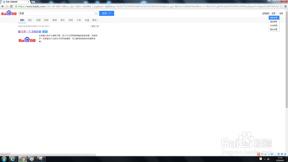Expand the 更多 categories link
Image resolution: width=288 pixels, height=162 pixels.
click(x=95, y=20)
